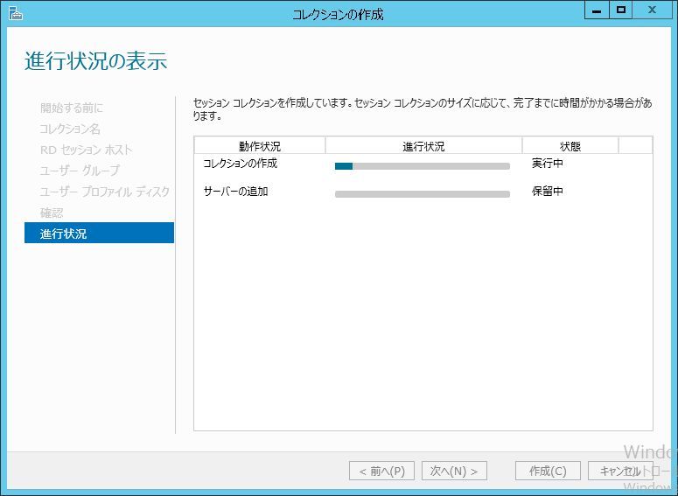Select the highlighted 進行状況 step
This screenshot has height=496, width=678.
click(99, 233)
